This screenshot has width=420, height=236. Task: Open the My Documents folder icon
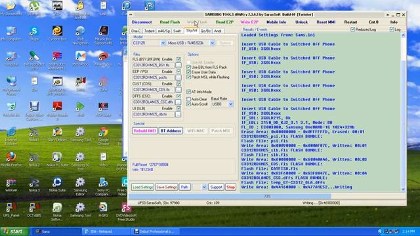point(11,8)
